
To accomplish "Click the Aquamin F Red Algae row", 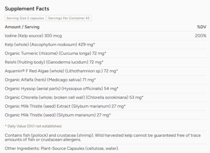I will coord(105,71).
